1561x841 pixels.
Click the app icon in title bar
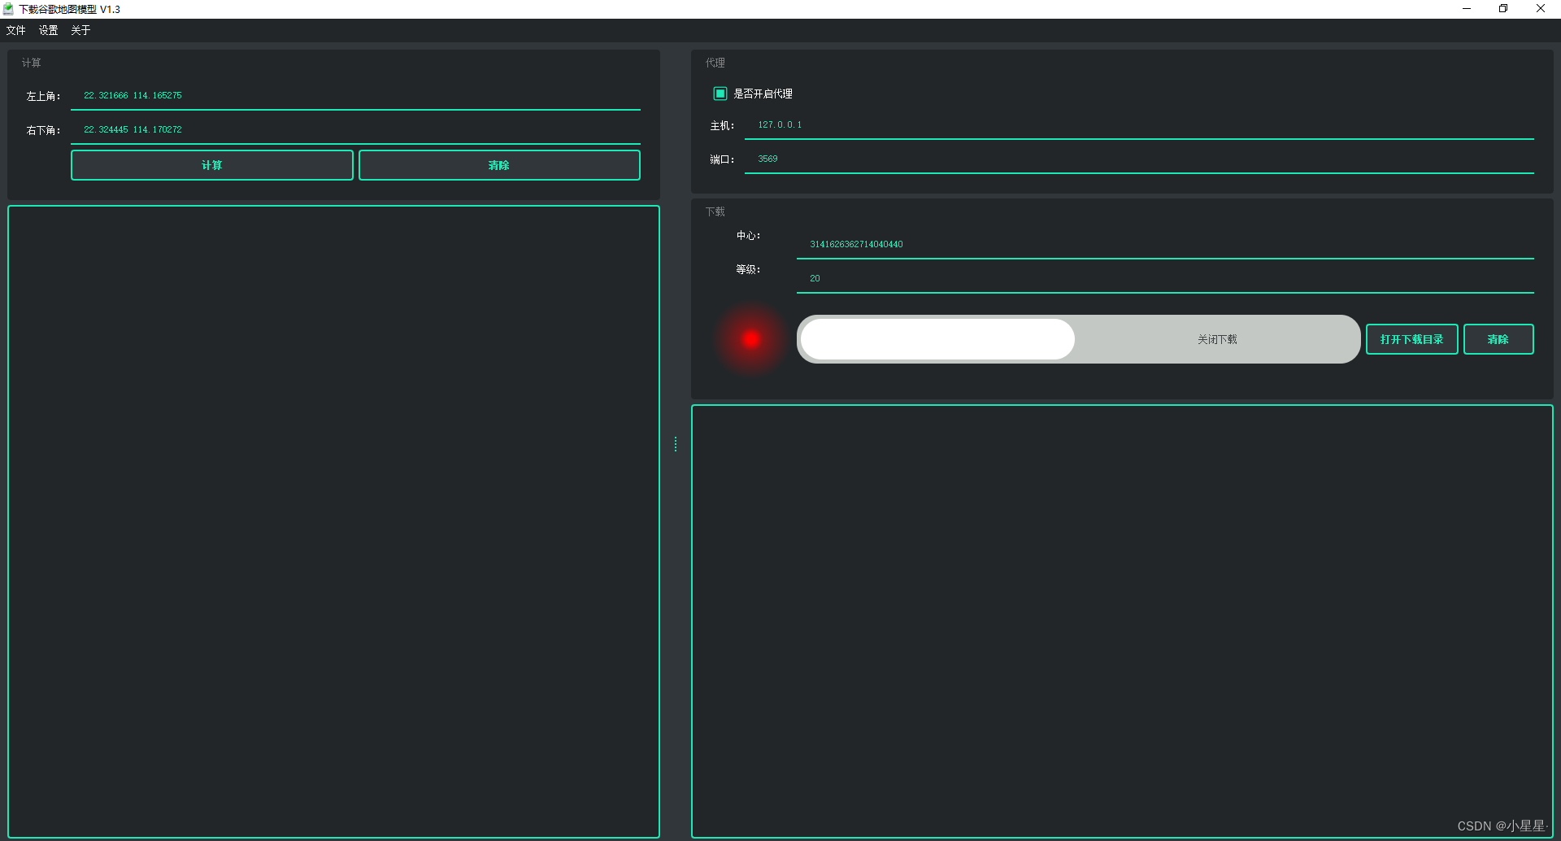tap(8, 9)
